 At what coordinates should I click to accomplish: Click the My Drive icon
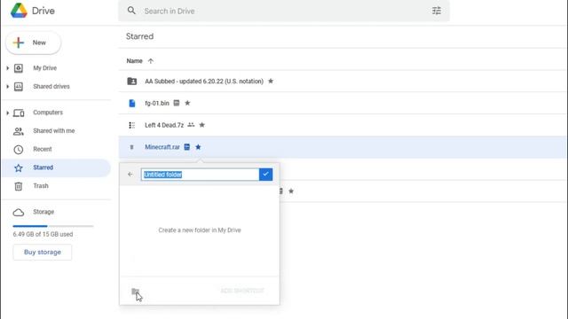[x=19, y=68]
